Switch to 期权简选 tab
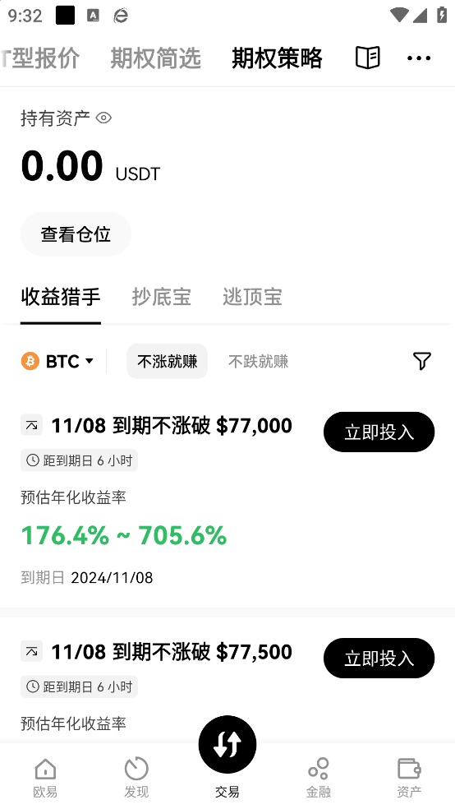 pyautogui.click(x=155, y=58)
